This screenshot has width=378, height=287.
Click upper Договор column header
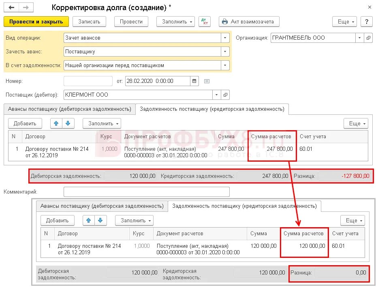(60, 136)
